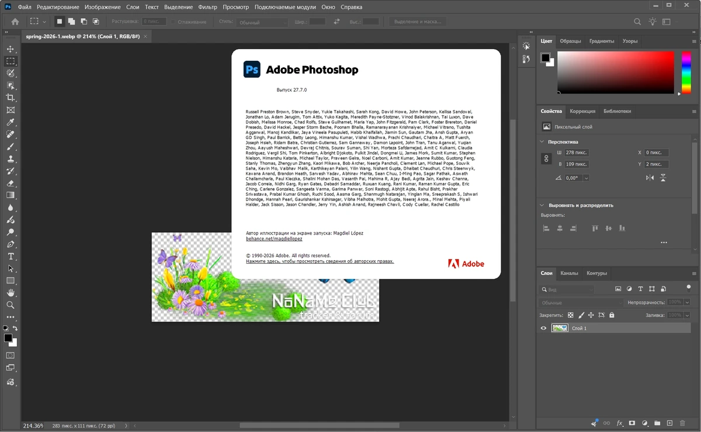
Task: Toggle lock all padlock
Action: (612, 315)
